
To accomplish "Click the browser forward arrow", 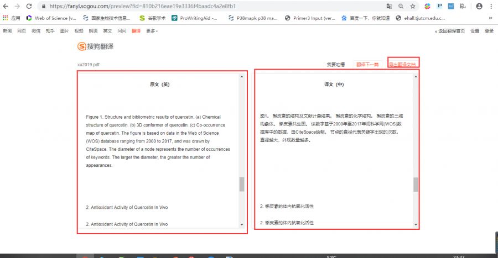I will point(17,6).
